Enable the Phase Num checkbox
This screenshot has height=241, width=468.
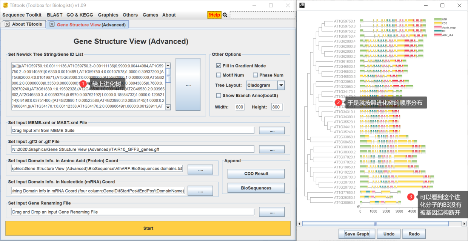256,75
